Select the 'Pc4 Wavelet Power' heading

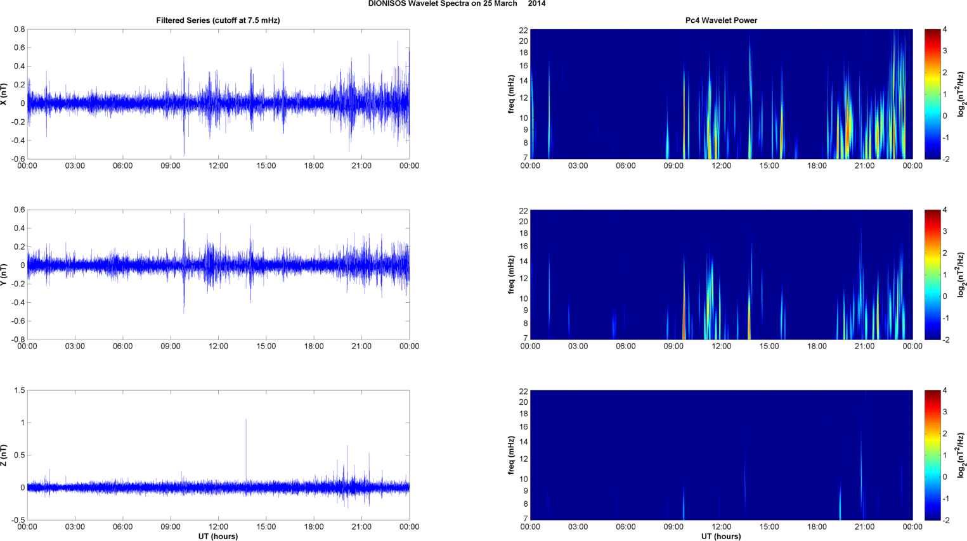click(721, 20)
